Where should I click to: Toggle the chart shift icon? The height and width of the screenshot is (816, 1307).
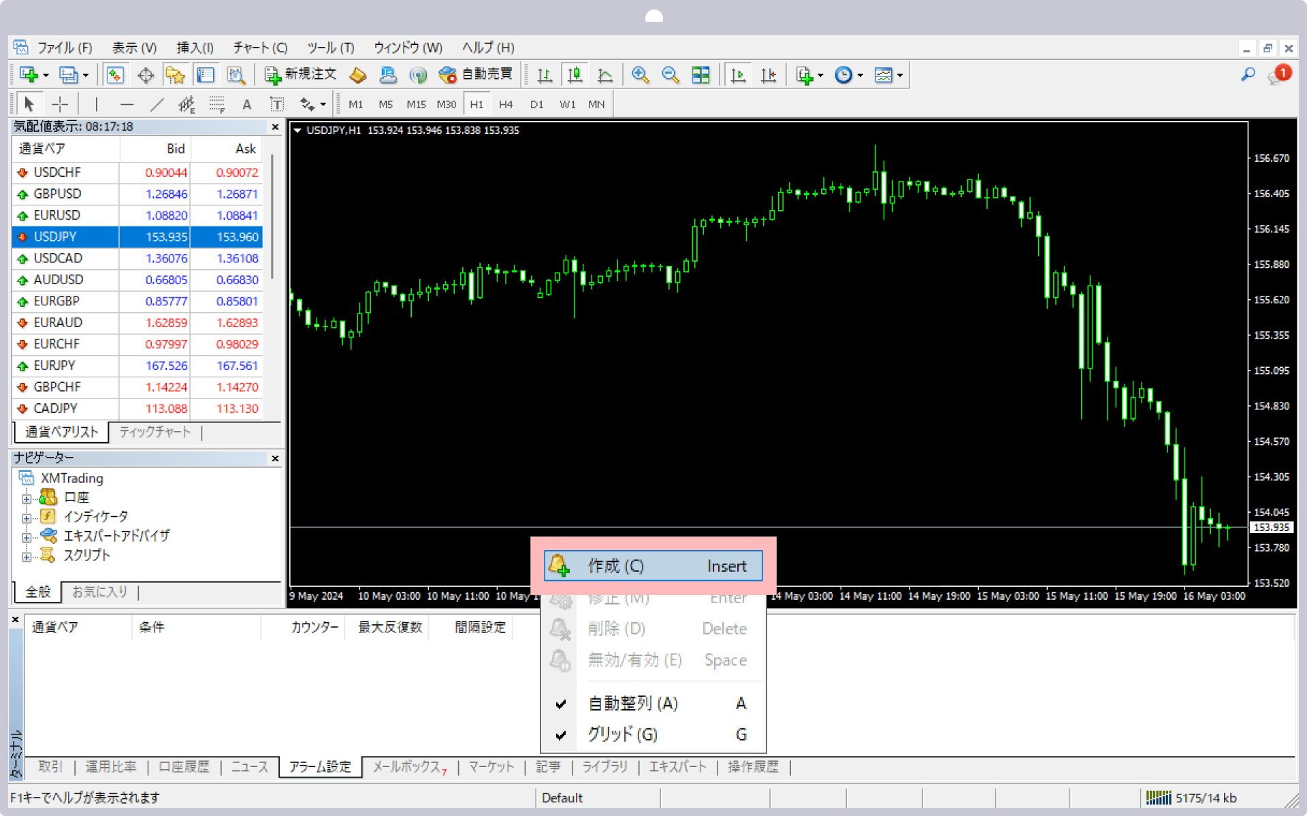(769, 75)
